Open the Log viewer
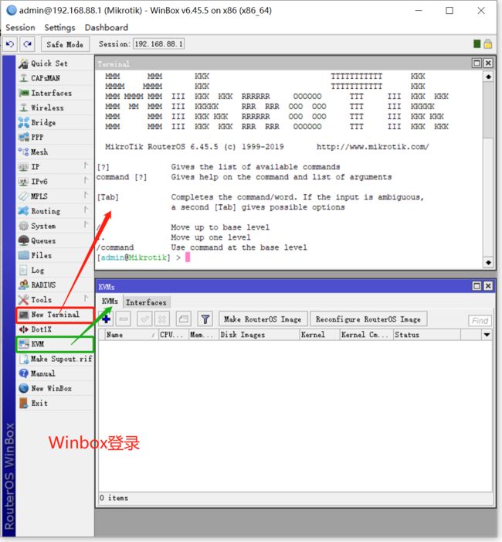This screenshot has height=542, width=502. [x=55, y=271]
